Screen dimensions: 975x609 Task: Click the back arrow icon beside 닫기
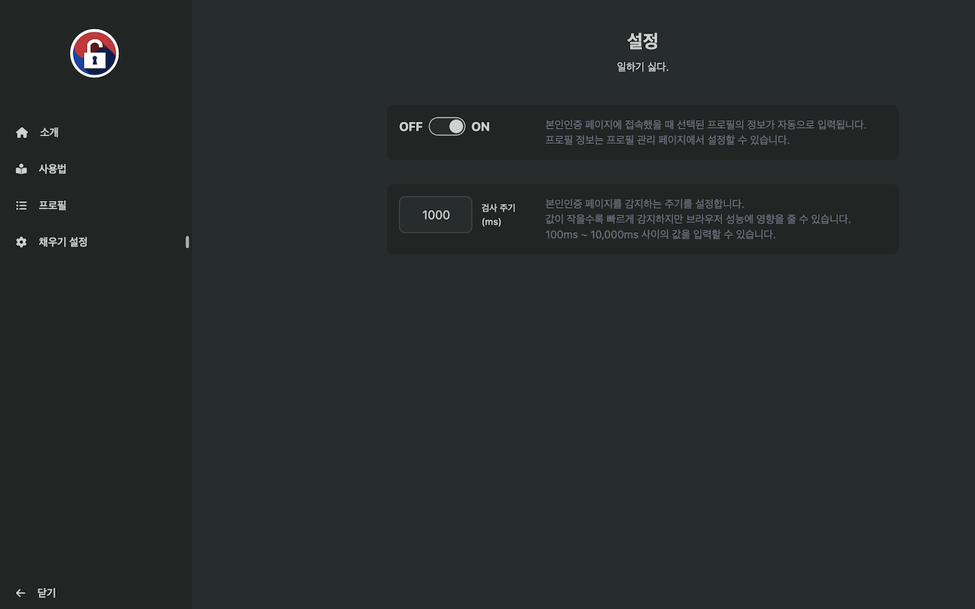(x=21, y=593)
